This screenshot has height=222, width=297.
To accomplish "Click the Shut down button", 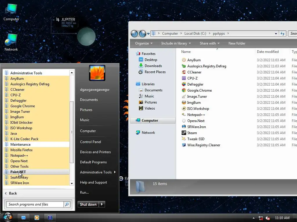I will (x=88, y=204).
